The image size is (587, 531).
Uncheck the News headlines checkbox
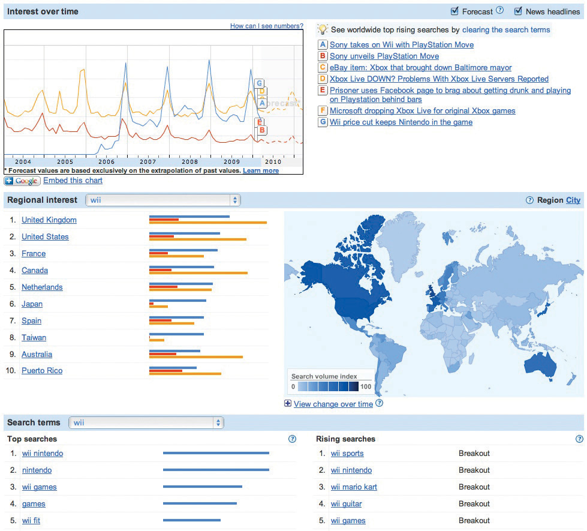pos(518,11)
